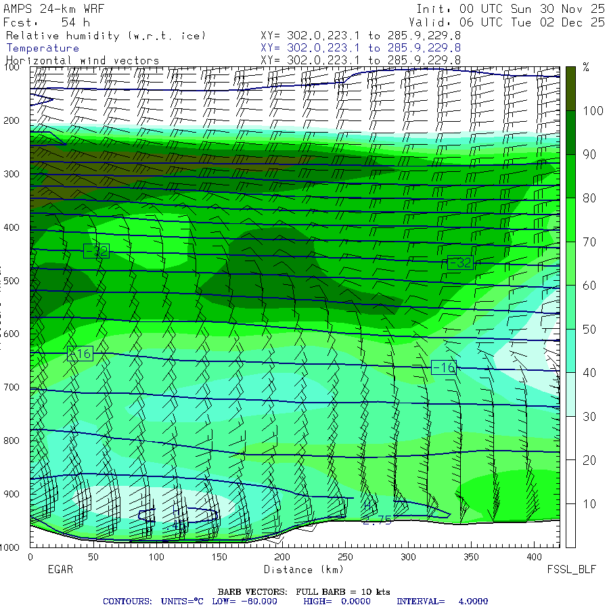Click the right -32 temperature contour label

coord(460,263)
